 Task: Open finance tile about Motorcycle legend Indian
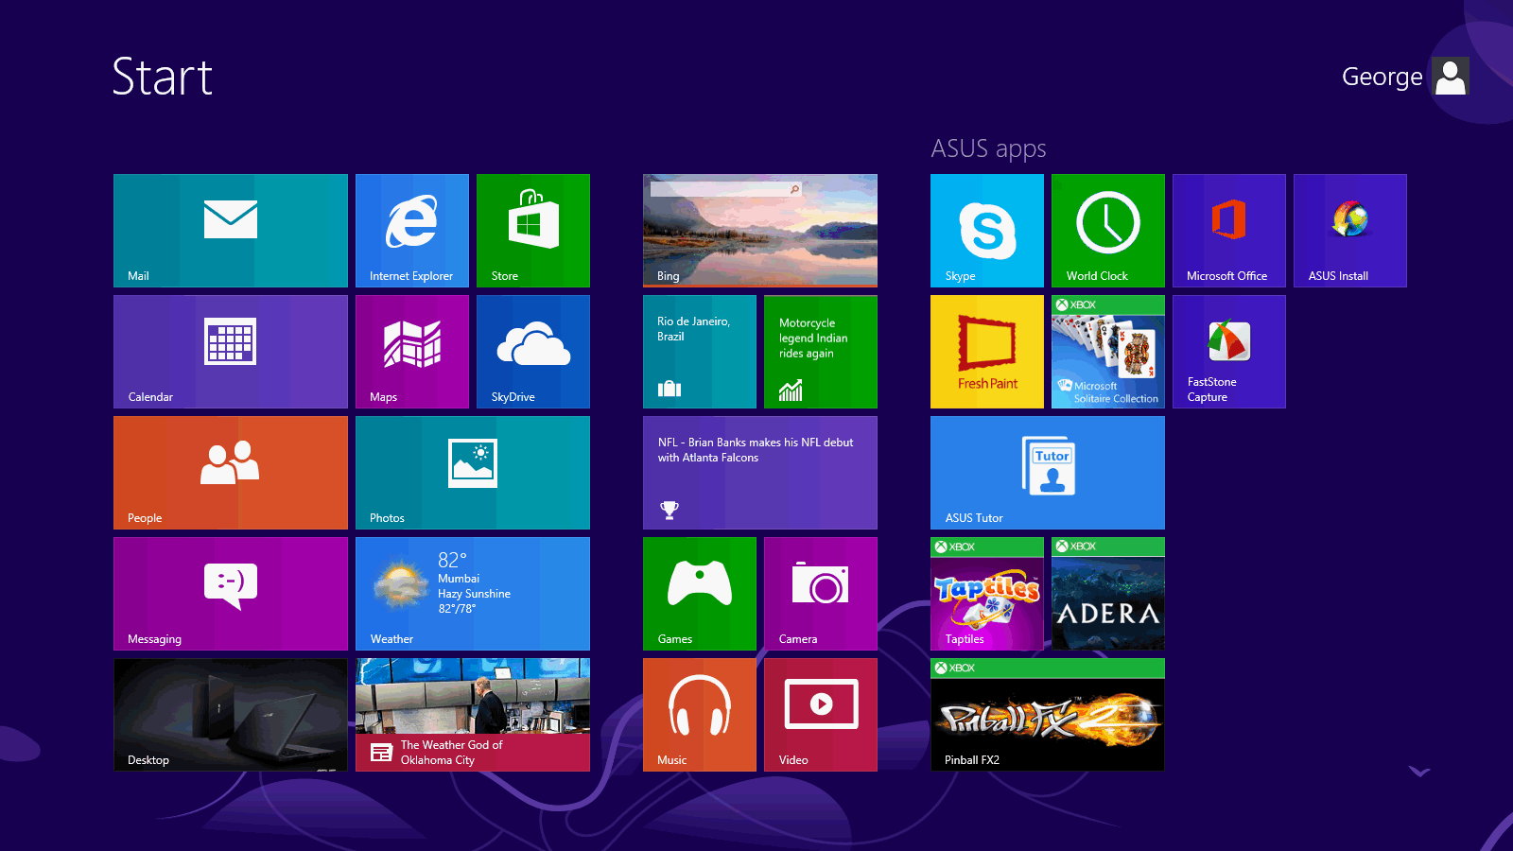click(821, 352)
